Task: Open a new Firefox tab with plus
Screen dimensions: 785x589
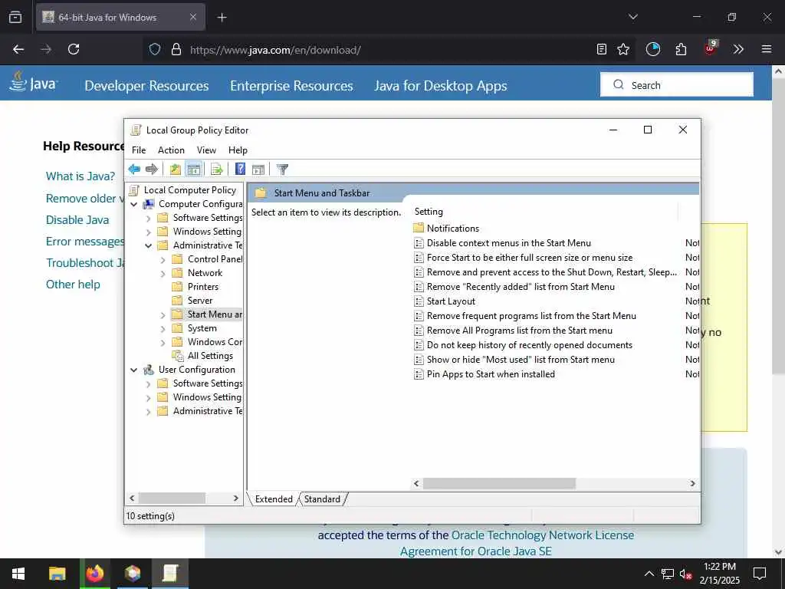Action: (x=222, y=18)
